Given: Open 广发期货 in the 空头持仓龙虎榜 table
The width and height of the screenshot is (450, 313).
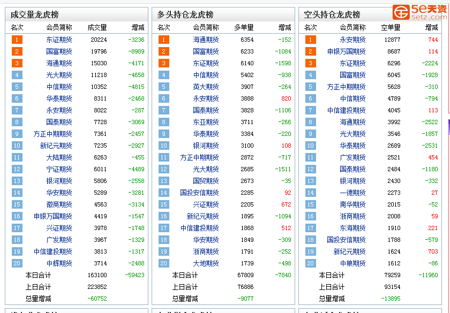Looking at the screenshot, I should click(352, 157).
